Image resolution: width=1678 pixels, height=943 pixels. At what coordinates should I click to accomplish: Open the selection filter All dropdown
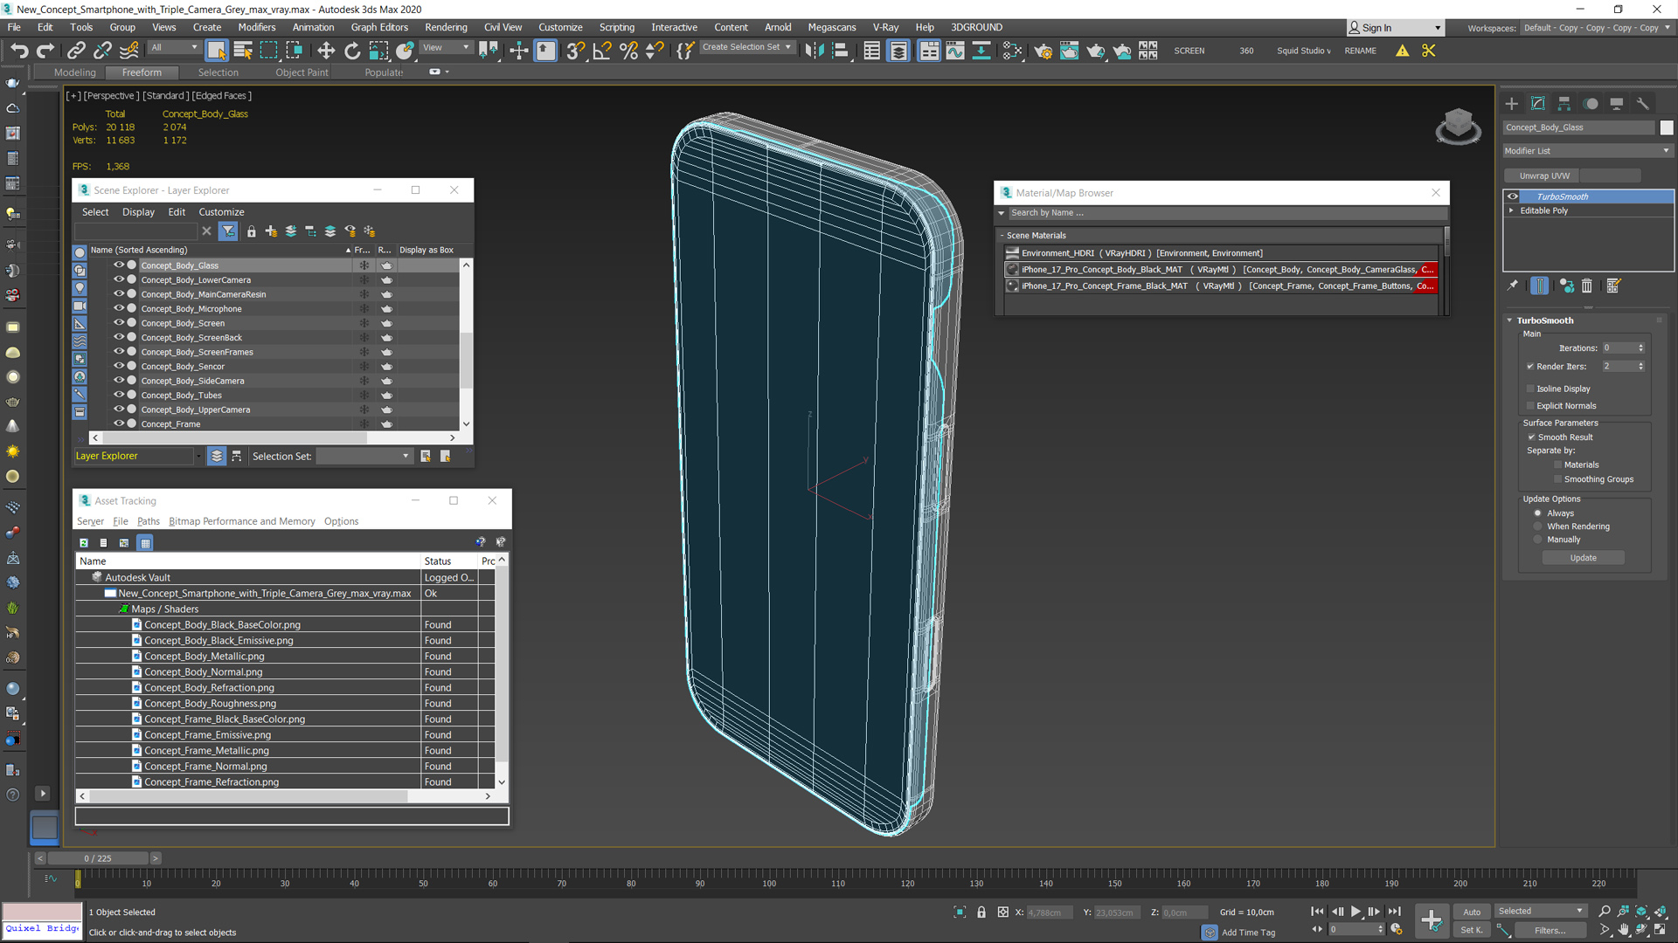(x=174, y=48)
